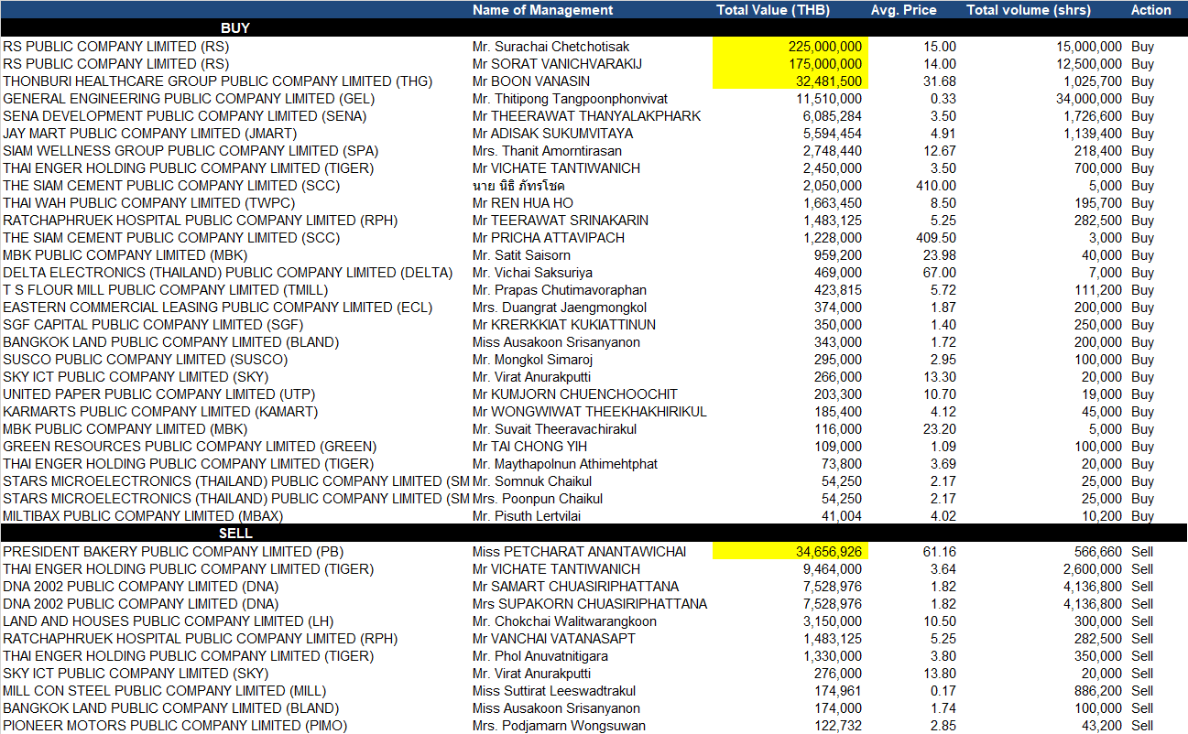This screenshot has height=734, width=1188.
Task: Select SENA DEVELOPMENT (SENA) company cell
Action: tap(184, 116)
